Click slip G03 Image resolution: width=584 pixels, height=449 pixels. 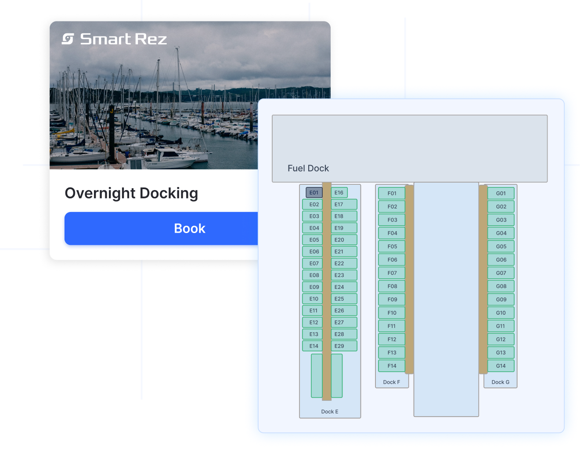click(501, 220)
